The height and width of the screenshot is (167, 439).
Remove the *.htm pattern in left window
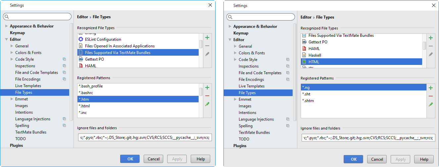click(x=207, y=96)
